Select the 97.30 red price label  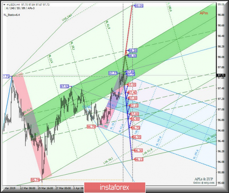pyautogui.click(x=133, y=98)
